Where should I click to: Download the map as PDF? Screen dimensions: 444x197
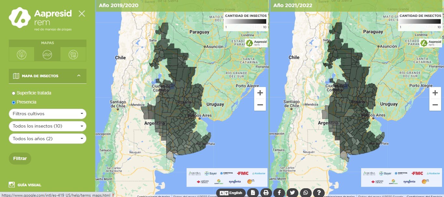(253, 192)
